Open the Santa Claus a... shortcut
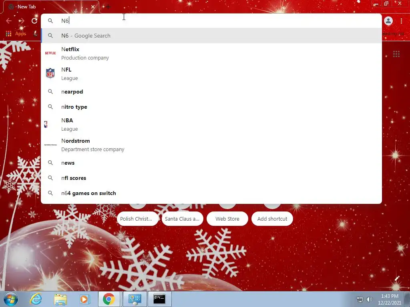Image resolution: width=410 pixels, height=307 pixels. point(182,219)
